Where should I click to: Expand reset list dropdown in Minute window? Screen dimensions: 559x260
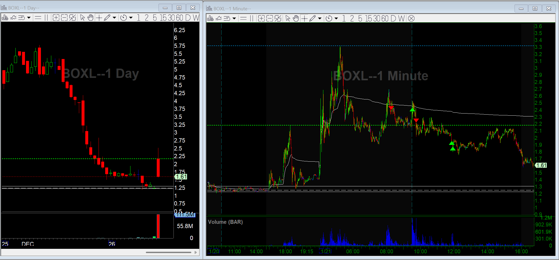coord(234,18)
